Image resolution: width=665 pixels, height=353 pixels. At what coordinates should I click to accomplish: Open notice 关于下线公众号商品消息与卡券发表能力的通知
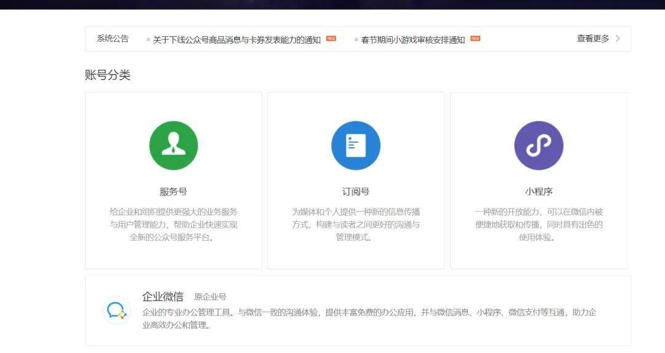[x=236, y=40]
